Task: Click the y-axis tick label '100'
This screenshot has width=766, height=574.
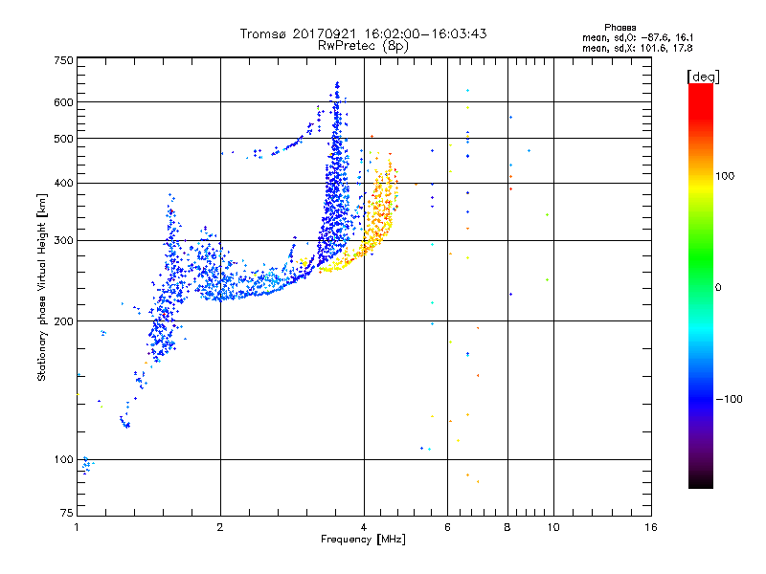Action: click(64, 460)
